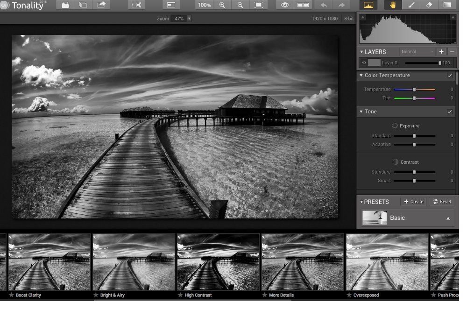
Task: Fit image to screen icon
Action: point(259,5)
